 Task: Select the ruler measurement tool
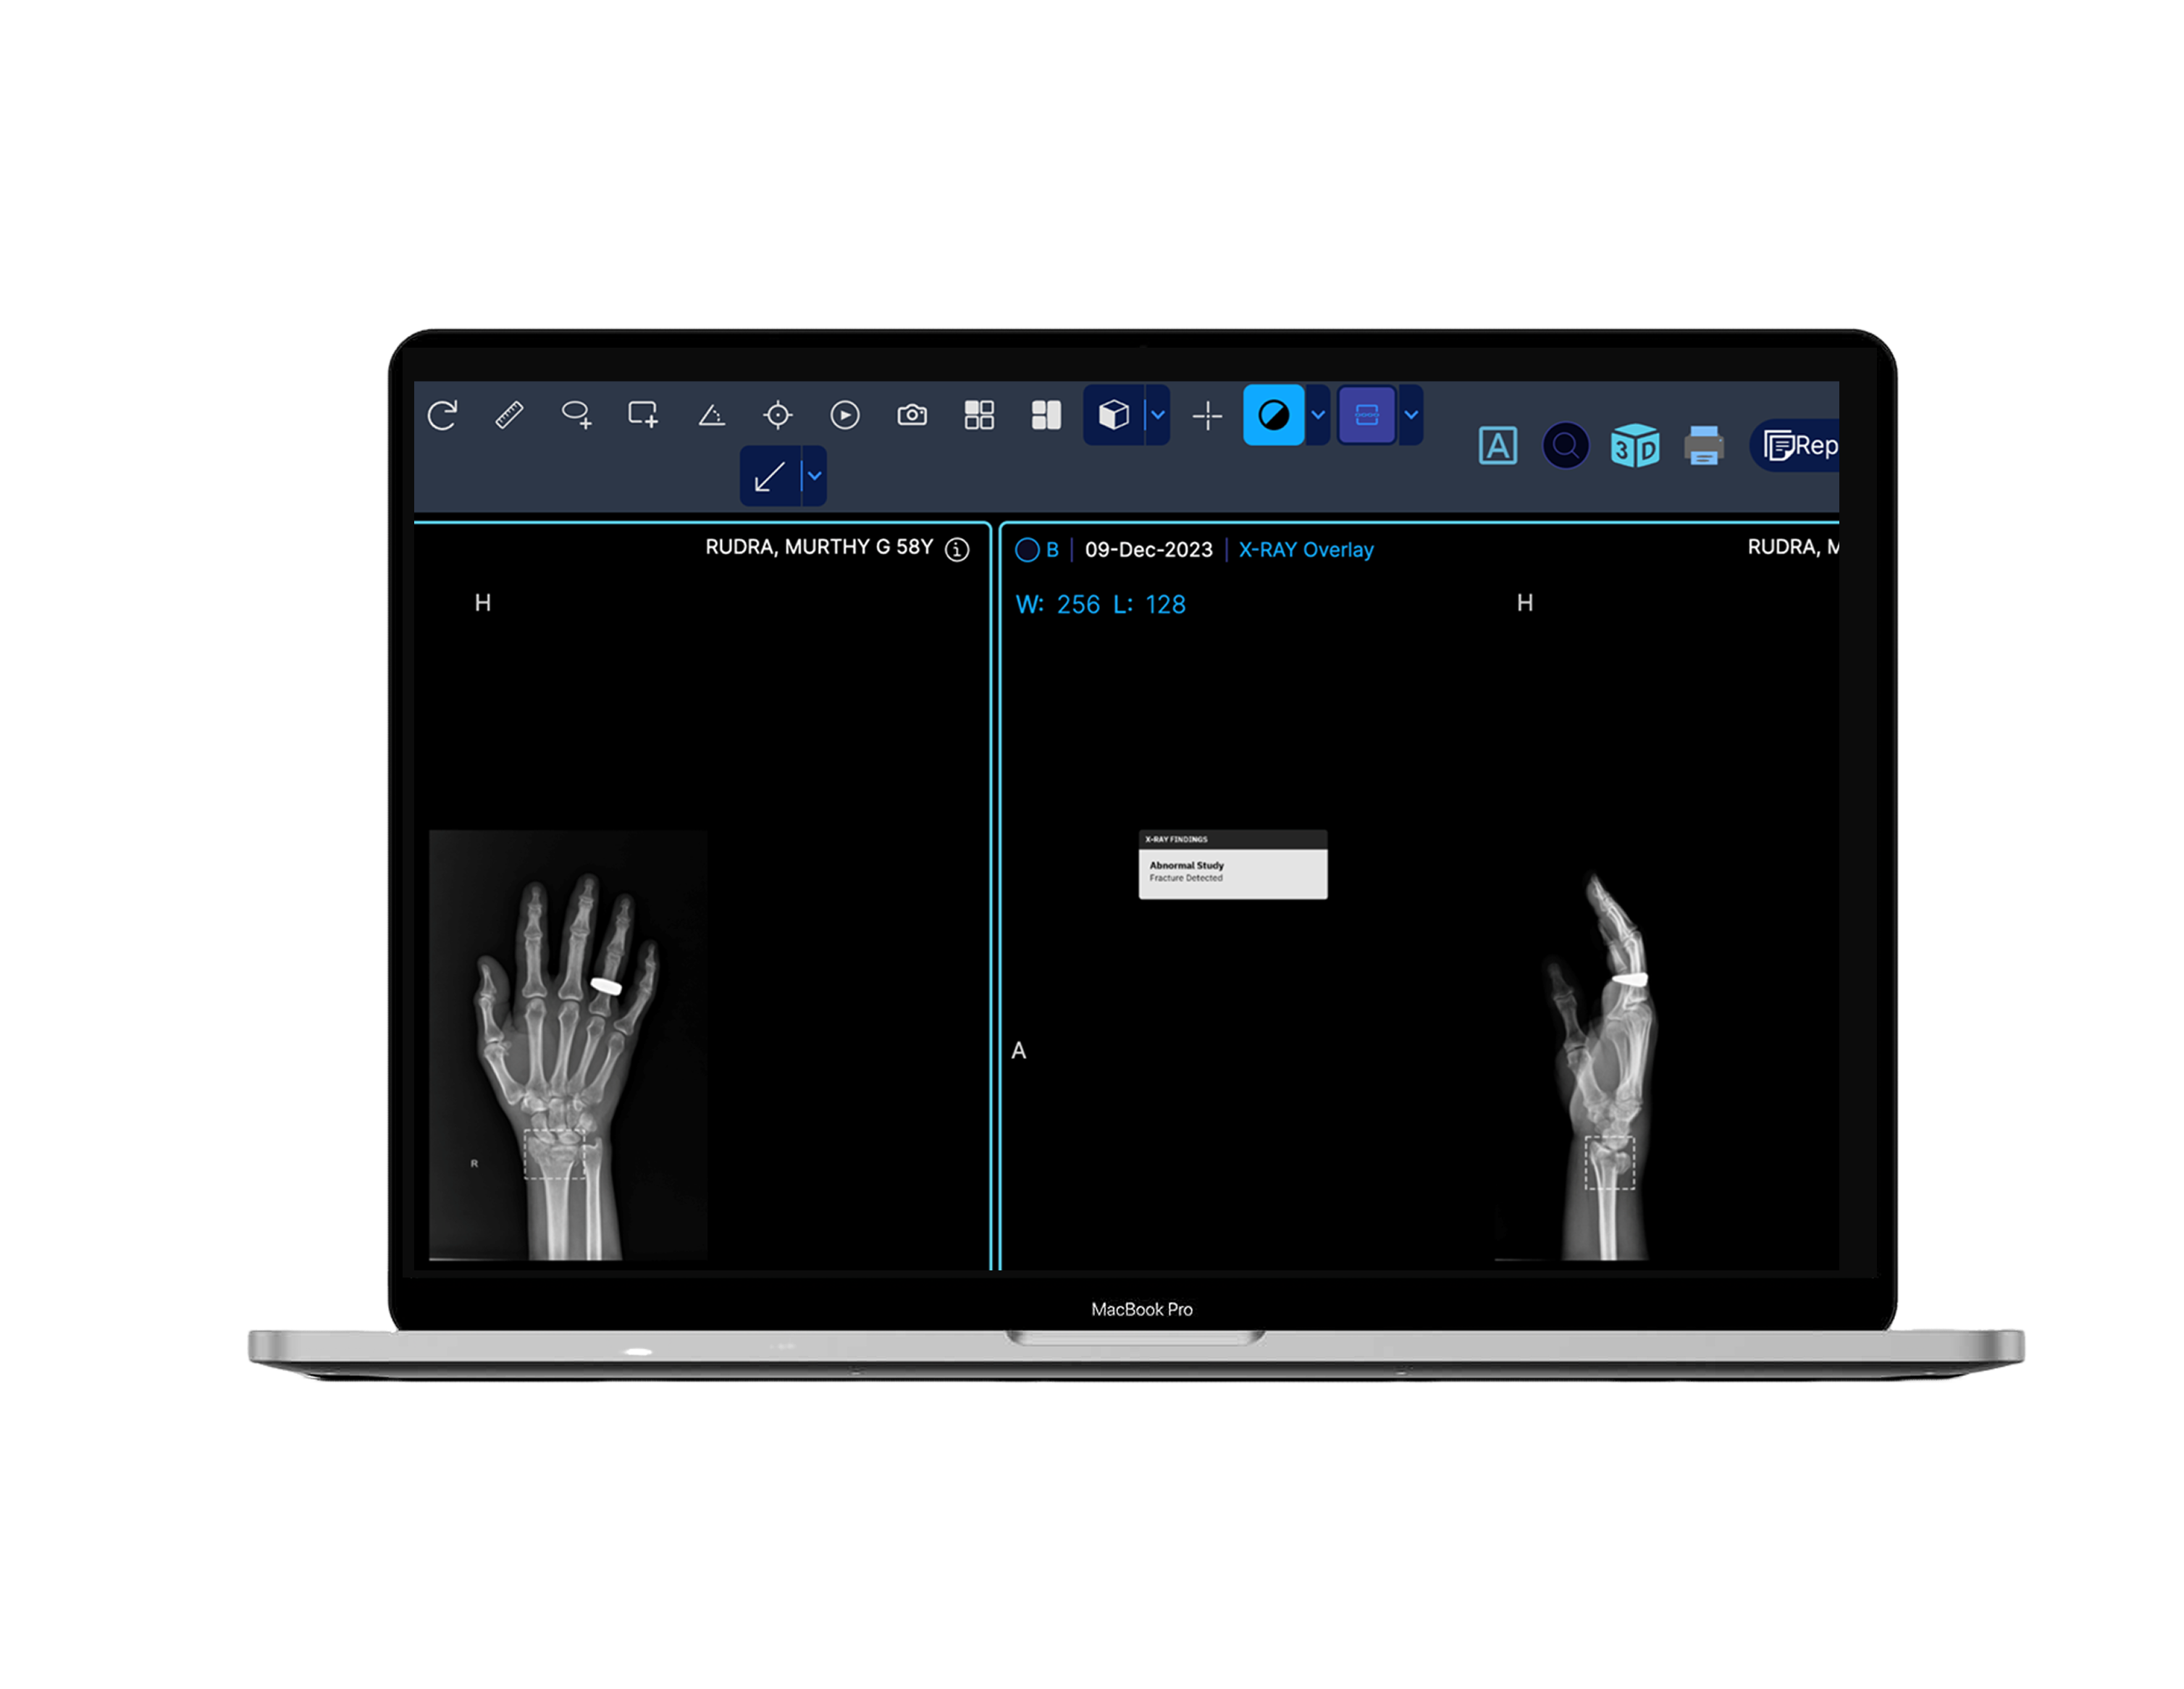(509, 415)
